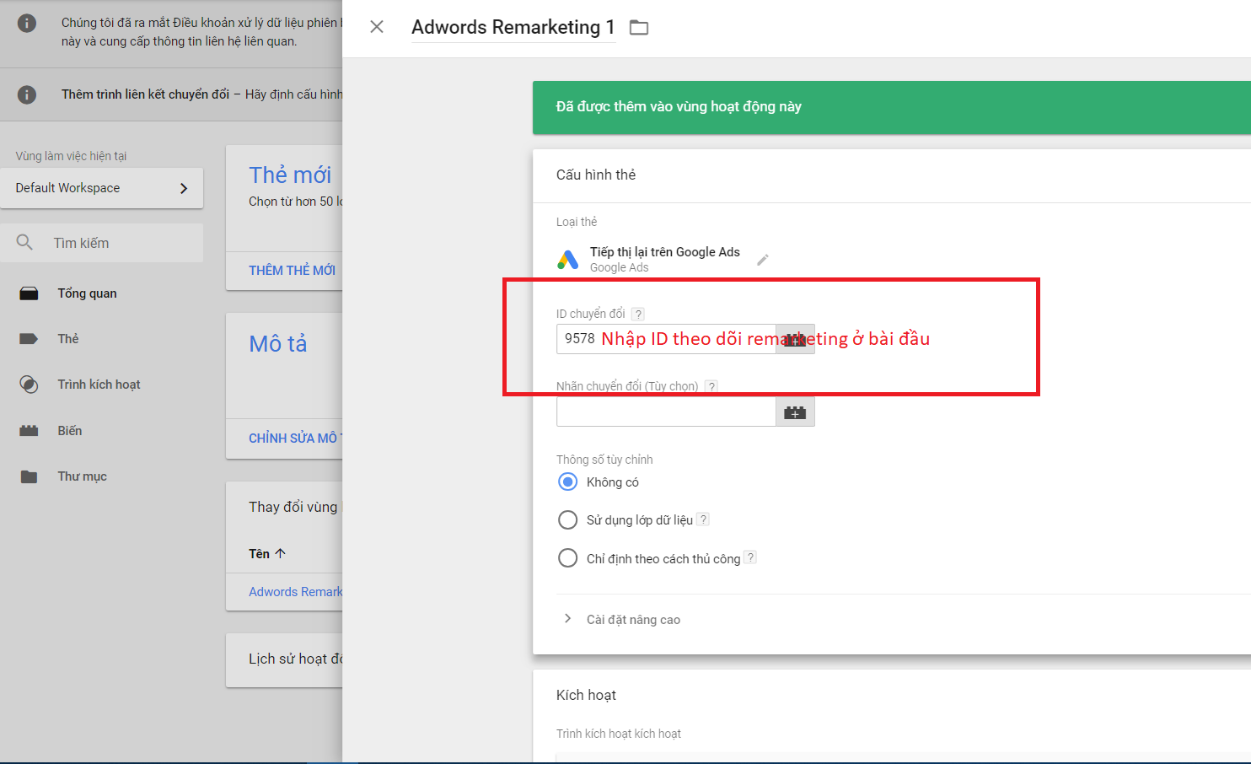Open help for ID chuyển đổi
Screen dimensions: 1251x764
coord(638,314)
